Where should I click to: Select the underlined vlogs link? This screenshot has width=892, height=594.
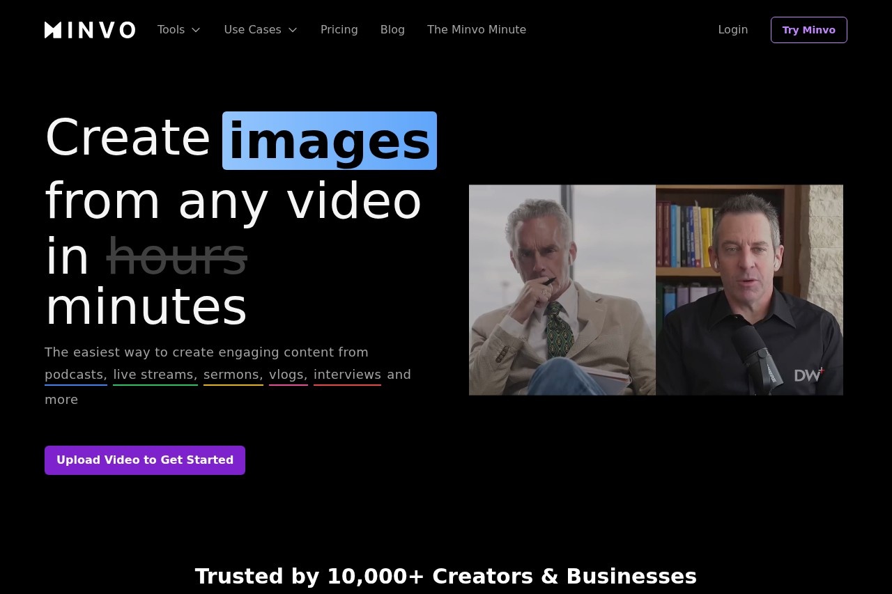pos(288,375)
